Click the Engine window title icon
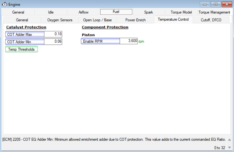This screenshot has height=152, width=234. pos(4,4)
